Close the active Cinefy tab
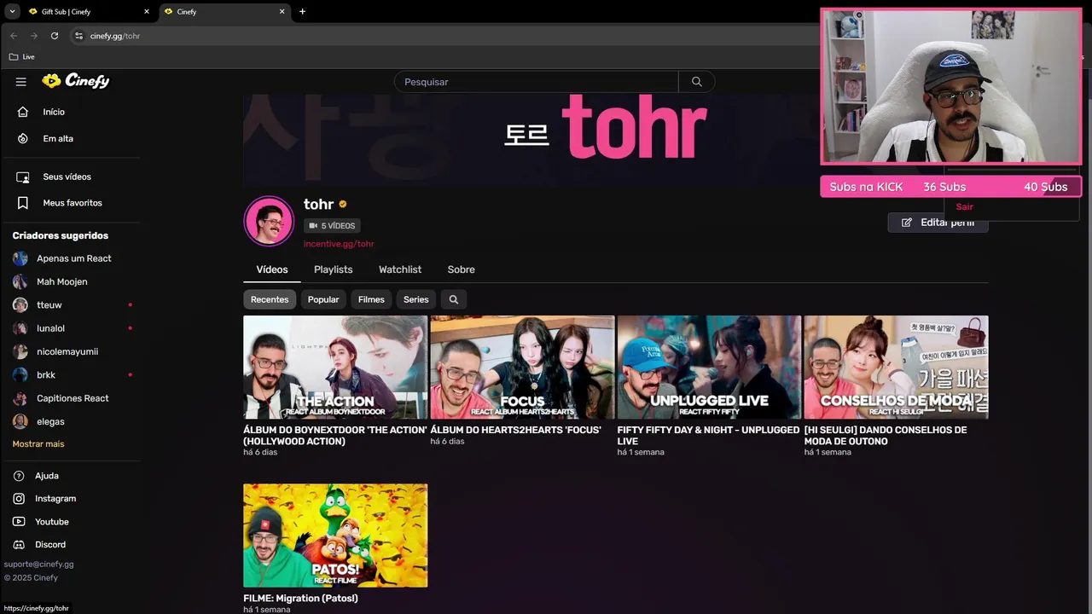 click(x=282, y=12)
